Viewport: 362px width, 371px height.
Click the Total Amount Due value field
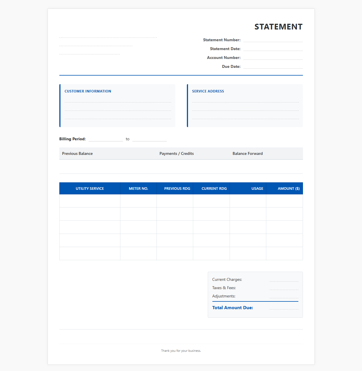[x=284, y=307]
